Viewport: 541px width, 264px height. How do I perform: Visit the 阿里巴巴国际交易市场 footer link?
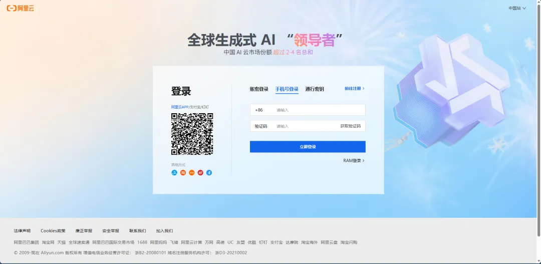114,242
